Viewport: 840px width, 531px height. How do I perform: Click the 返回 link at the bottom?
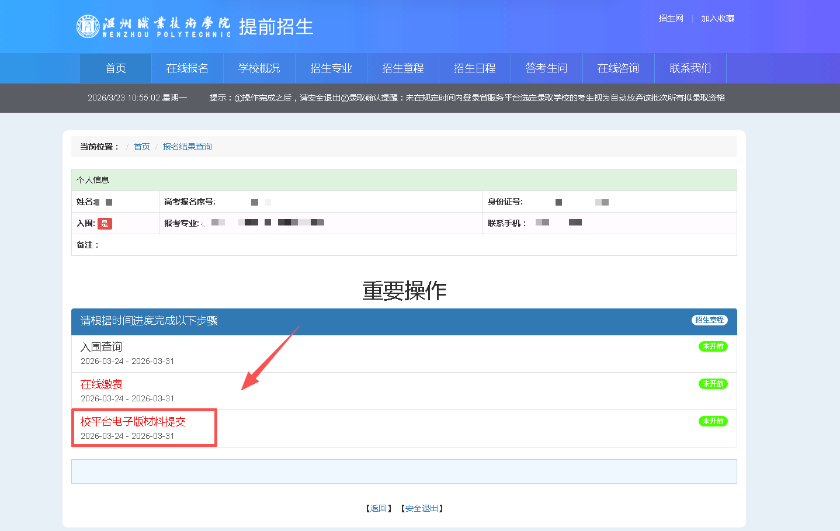click(x=379, y=508)
